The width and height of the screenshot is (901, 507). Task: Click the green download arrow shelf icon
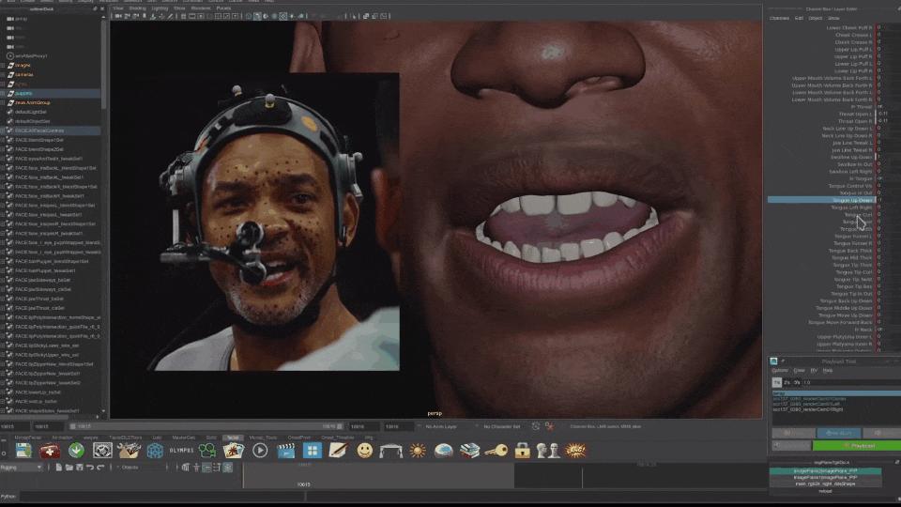[x=76, y=451]
